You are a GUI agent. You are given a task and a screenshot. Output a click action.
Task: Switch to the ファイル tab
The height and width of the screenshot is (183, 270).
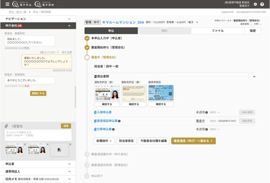click(217, 31)
